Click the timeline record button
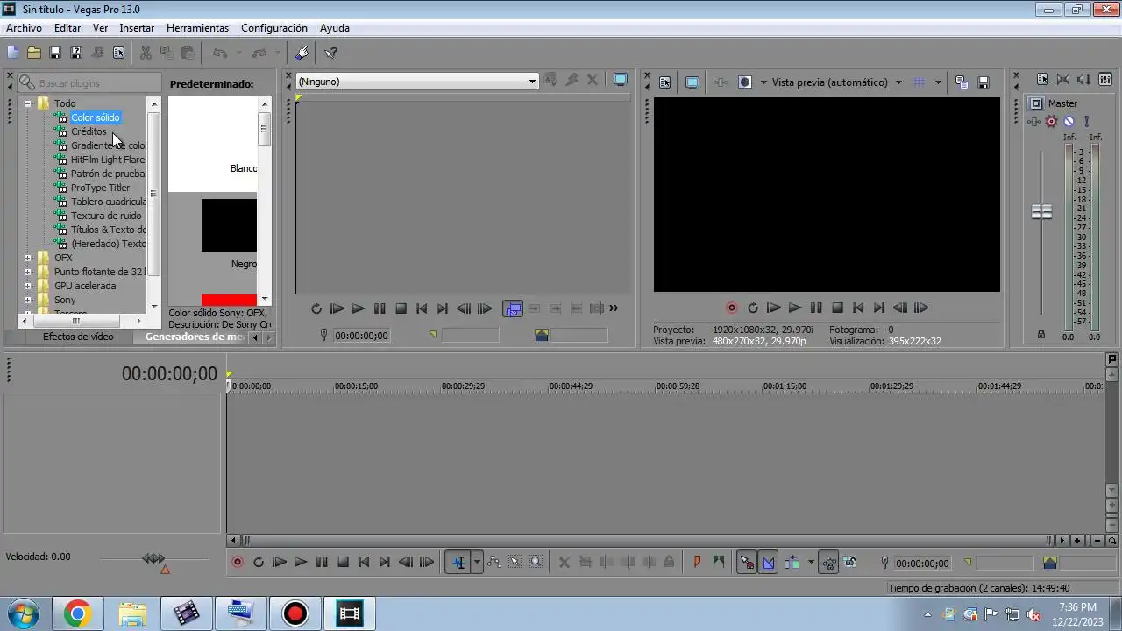1122x631 pixels. click(238, 563)
